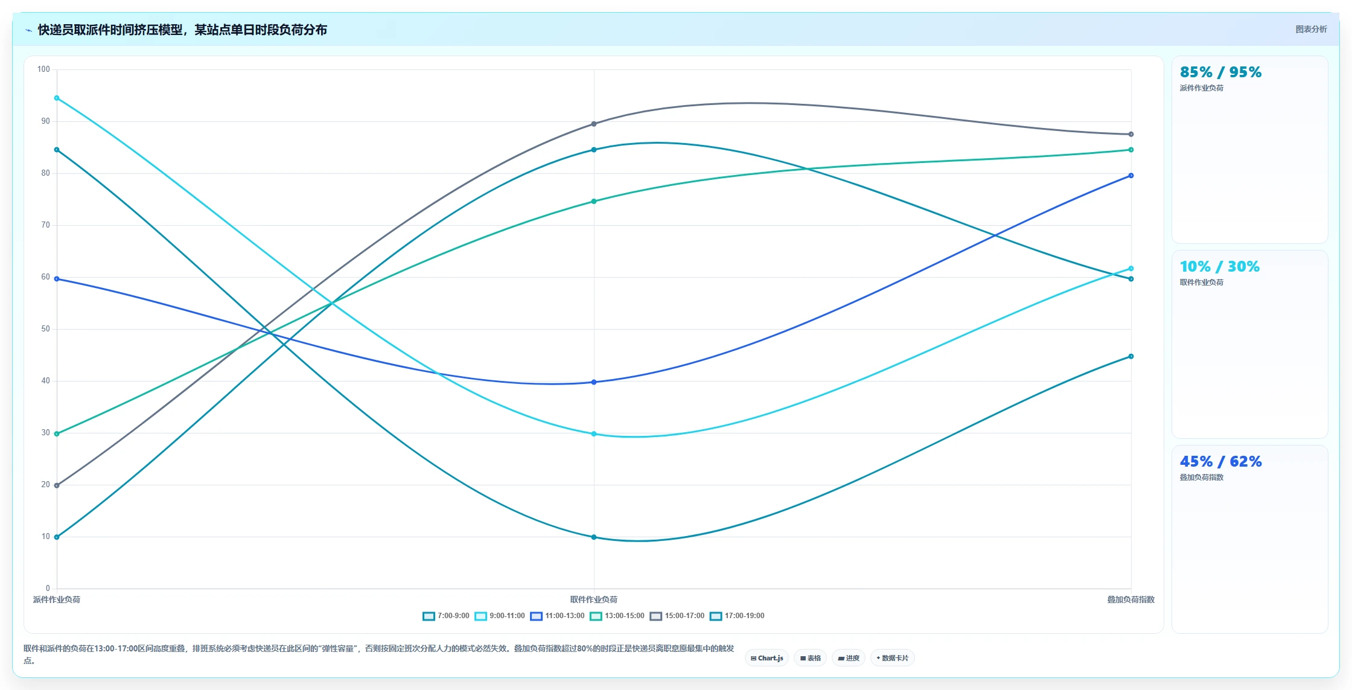Click the gray point at 20 on 派件作业负荷
The image size is (1352, 690).
pos(57,485)
